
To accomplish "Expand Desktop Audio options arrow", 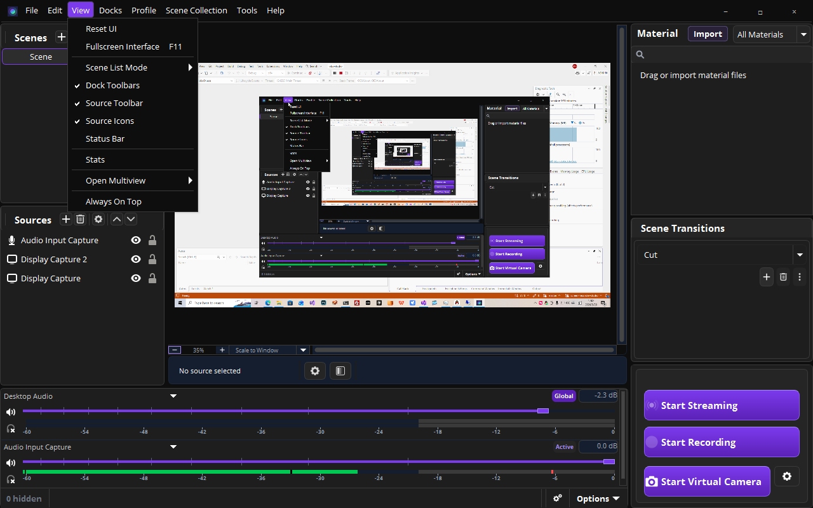I will coord(173,396).
